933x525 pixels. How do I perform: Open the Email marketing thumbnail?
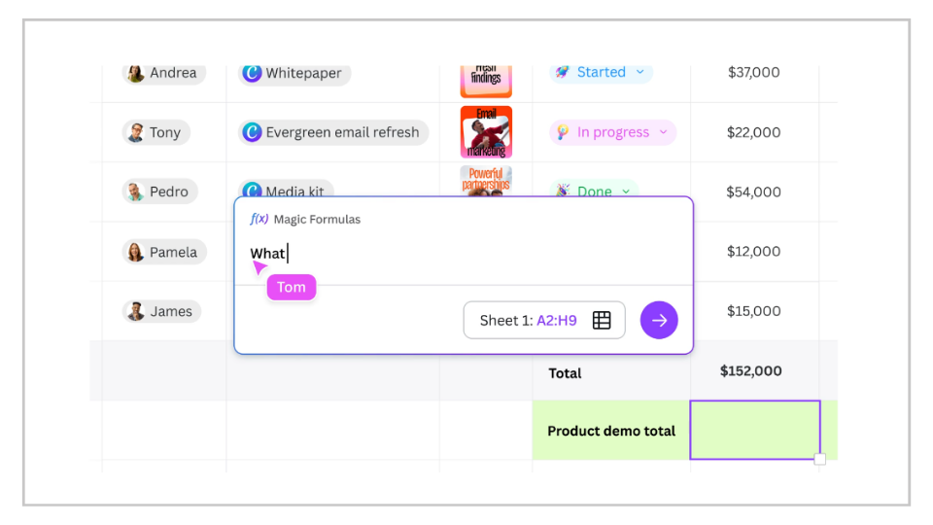(x=486, y=132)
